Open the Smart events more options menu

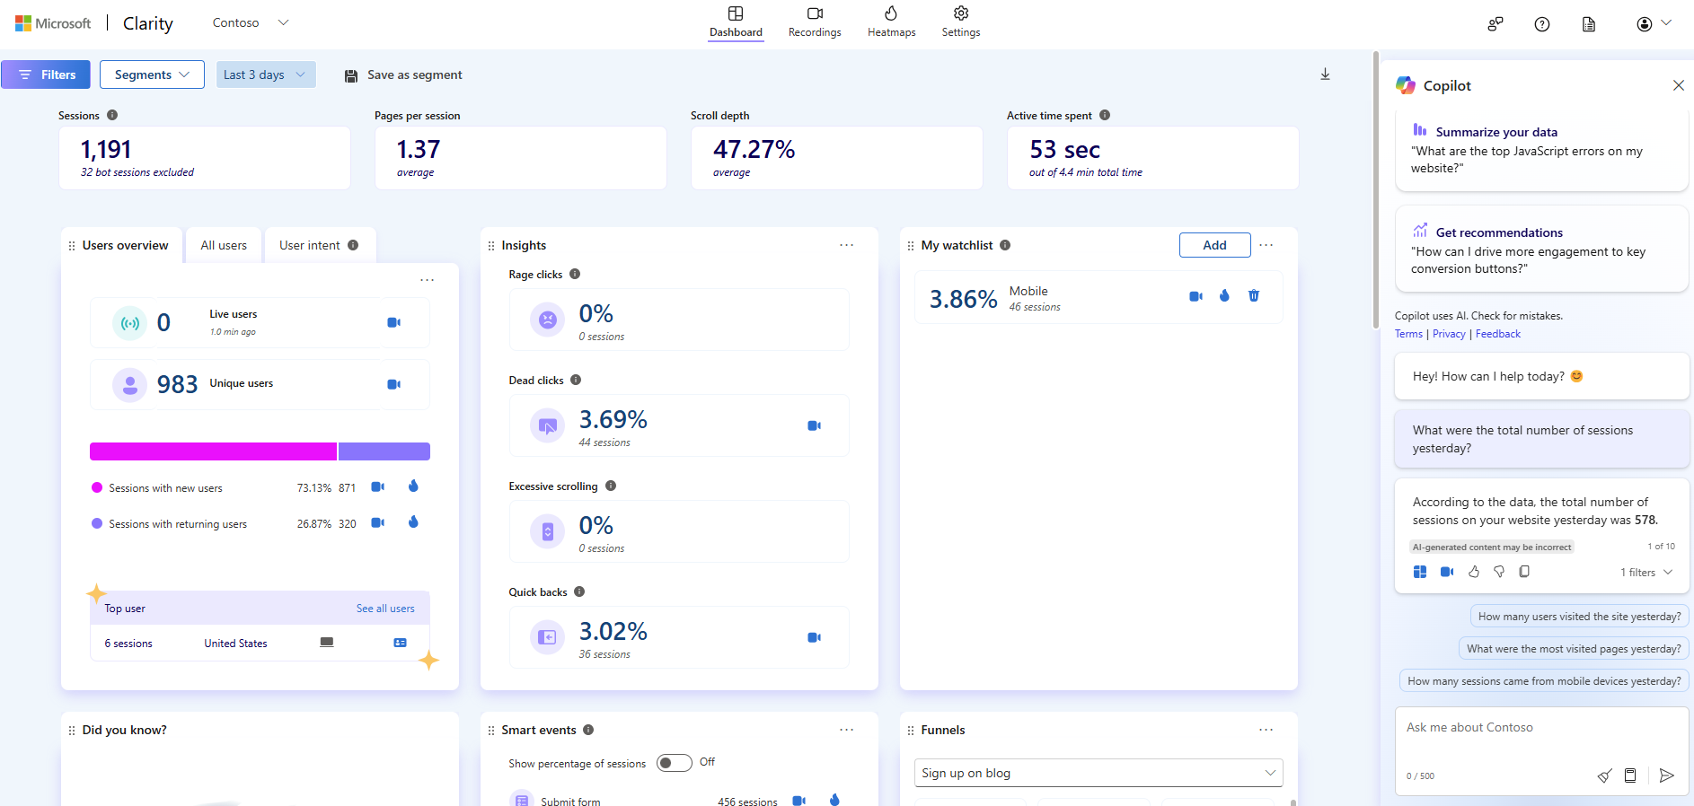point(846,730)
